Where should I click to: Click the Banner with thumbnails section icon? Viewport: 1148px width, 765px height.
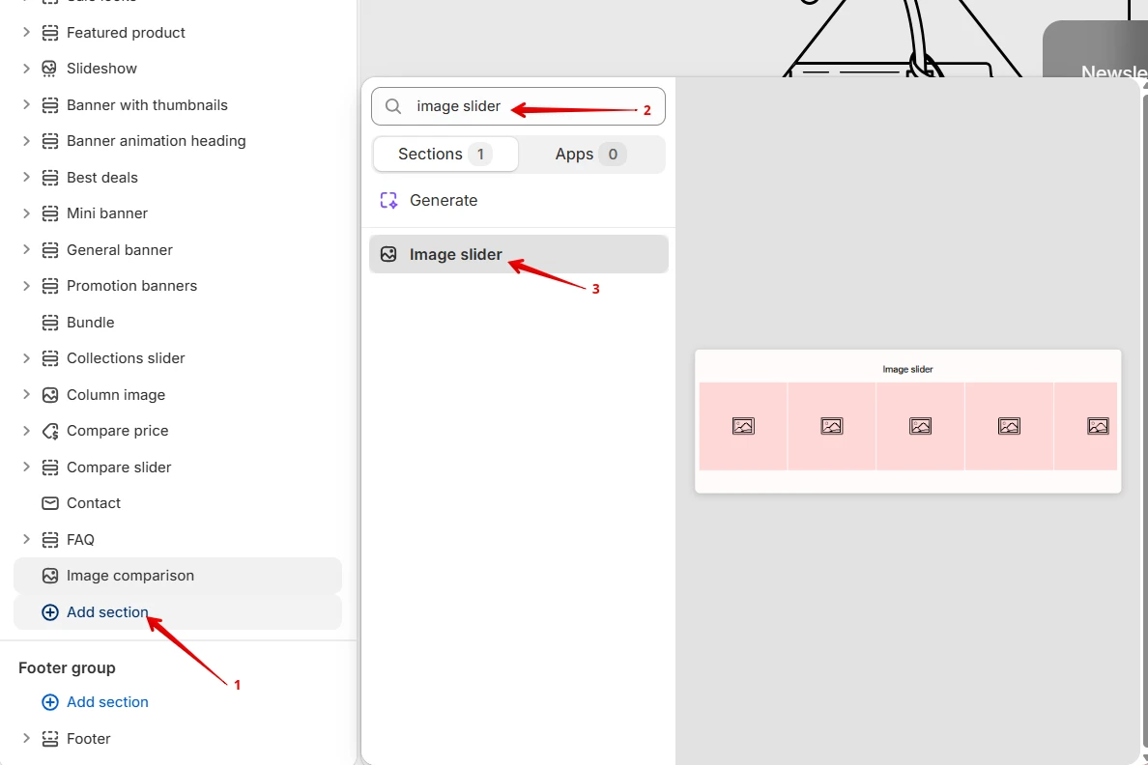[50, 105]
